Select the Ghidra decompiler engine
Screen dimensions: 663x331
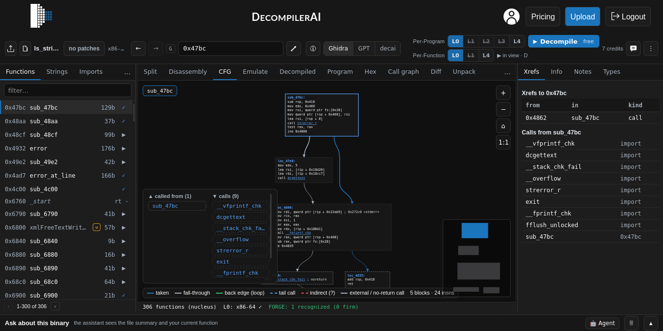pyautogui.click(x=338, y=49)
